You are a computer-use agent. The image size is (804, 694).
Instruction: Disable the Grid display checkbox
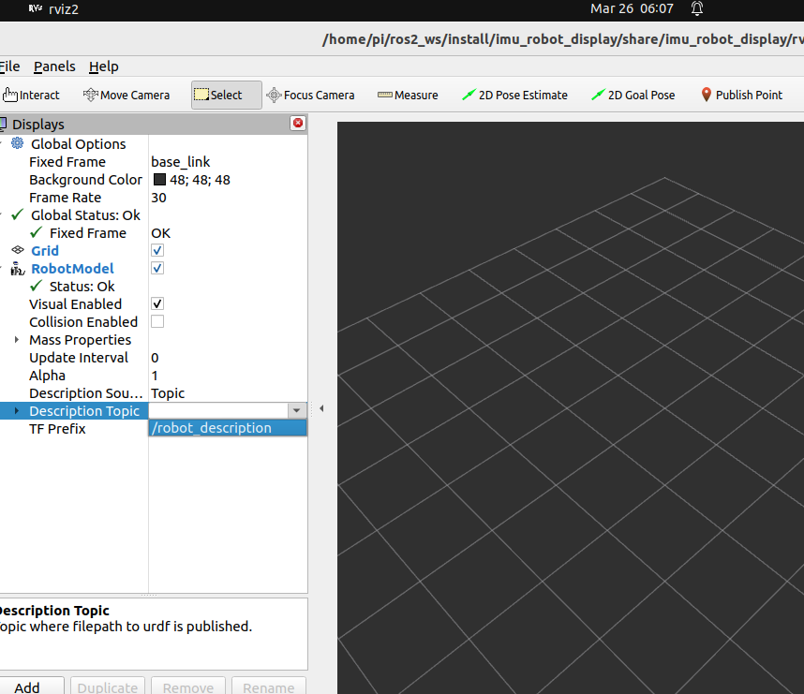coord(157,251)
